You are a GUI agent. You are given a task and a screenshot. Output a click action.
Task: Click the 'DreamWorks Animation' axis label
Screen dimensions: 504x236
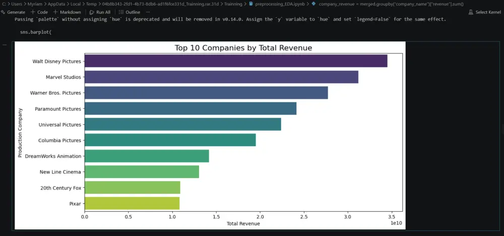[53, 156]
